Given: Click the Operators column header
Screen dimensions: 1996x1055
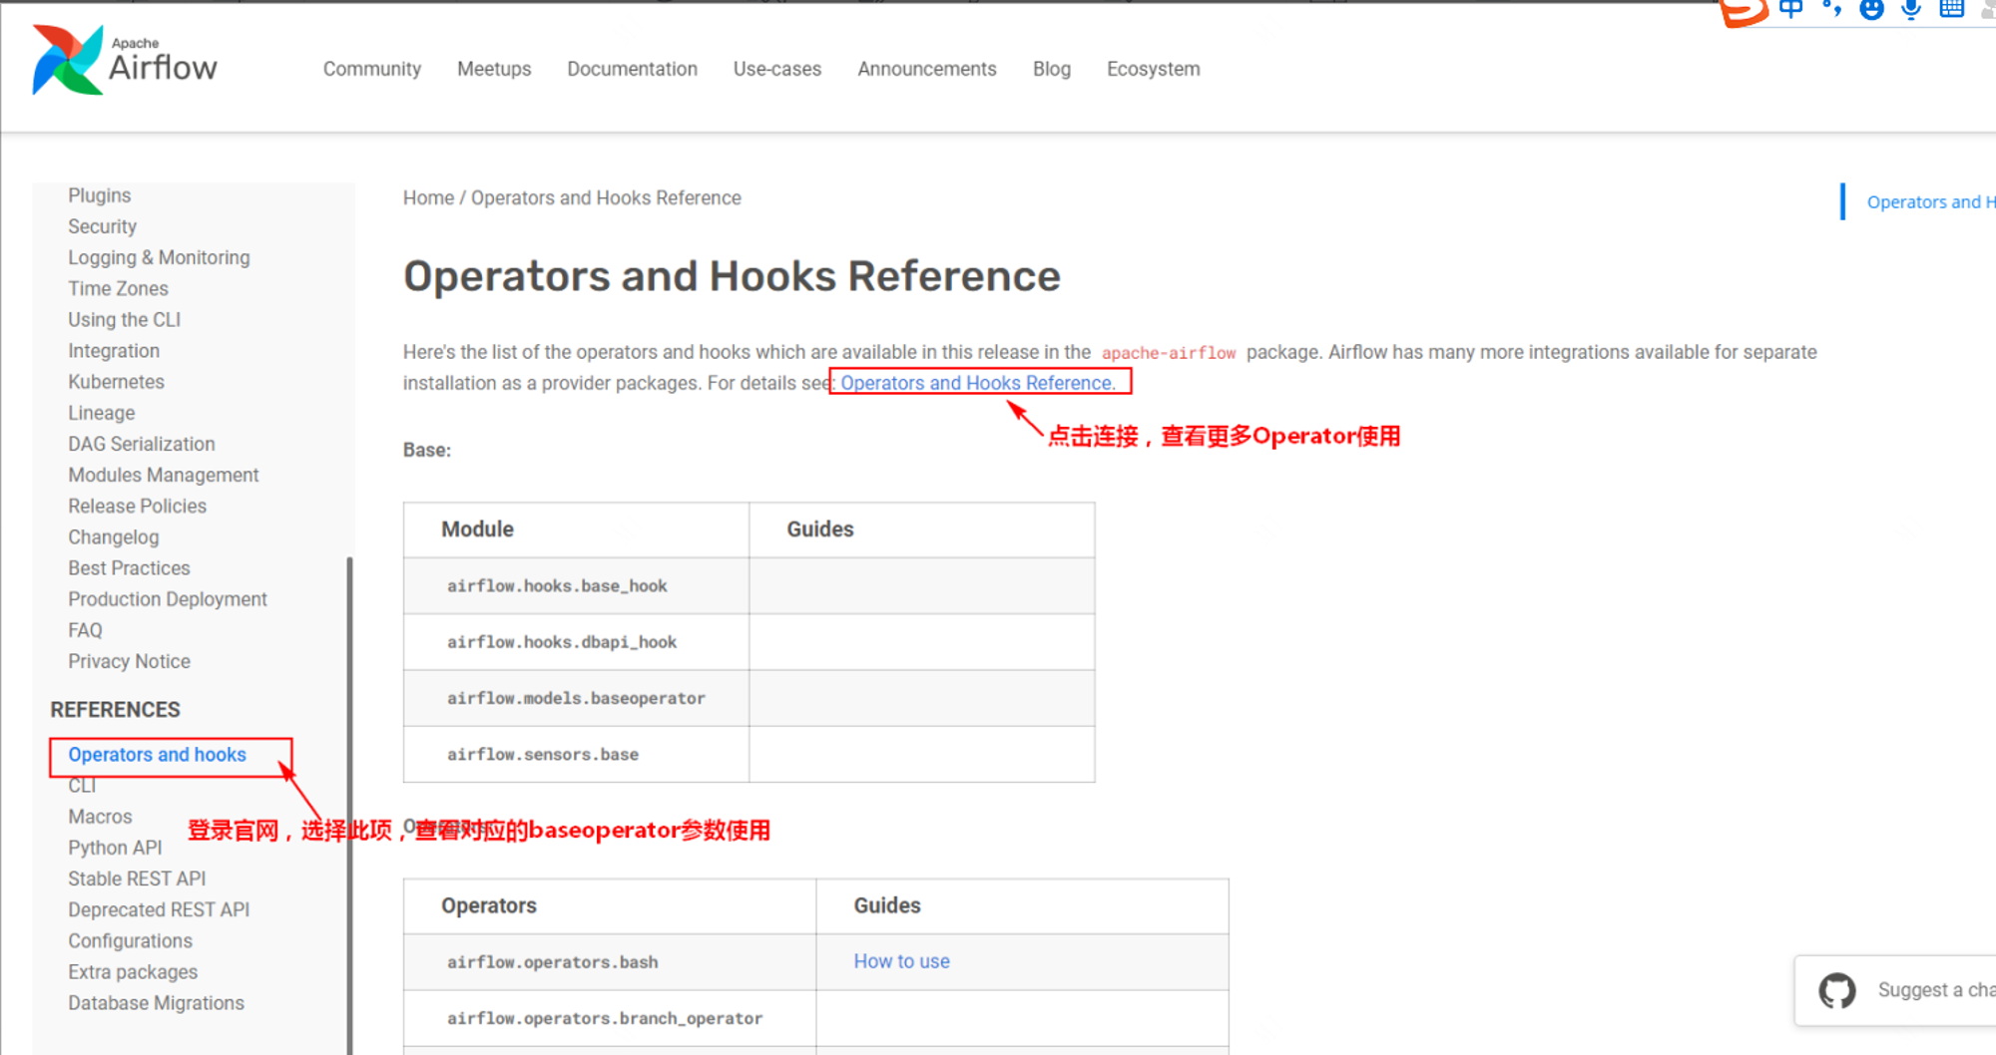Looking at the screenshot, I should click(610, 905).
